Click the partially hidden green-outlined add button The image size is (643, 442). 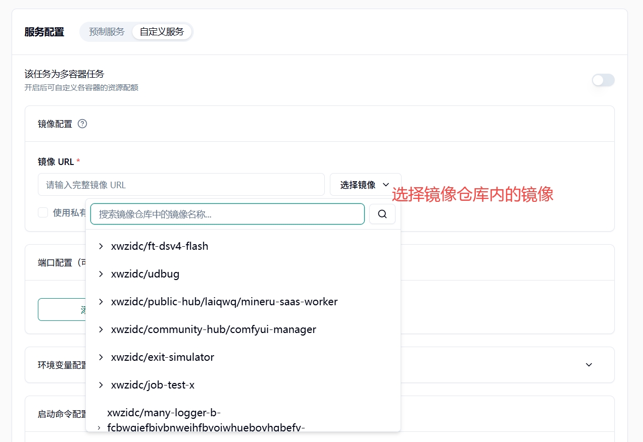[62, 309]
